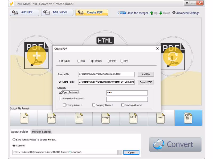This screenshot has height=159, width=213.
Task: Minimize the PDFMate window
Action: coord(193,3)
